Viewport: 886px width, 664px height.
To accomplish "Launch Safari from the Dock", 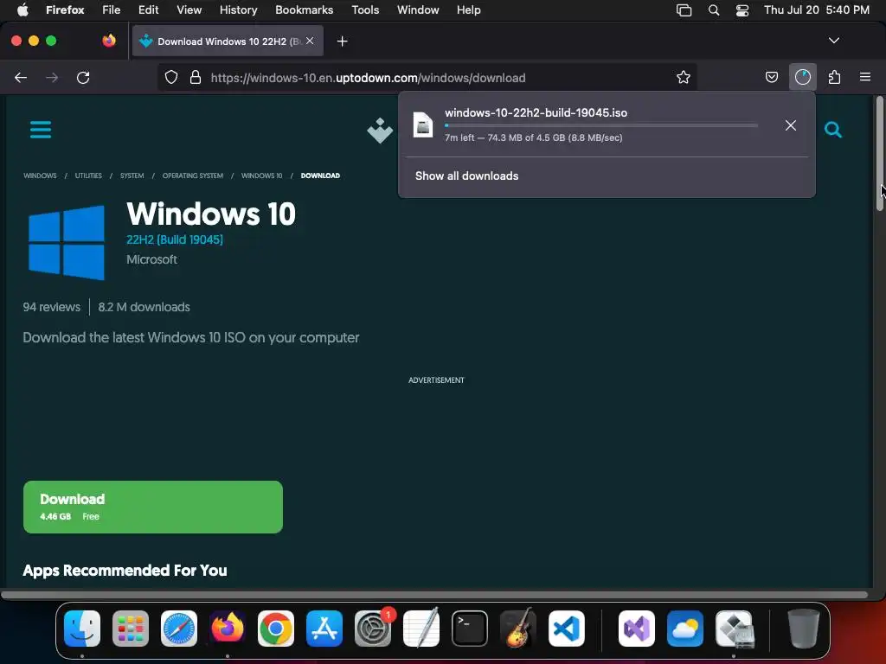I will (x=179, y=629).
